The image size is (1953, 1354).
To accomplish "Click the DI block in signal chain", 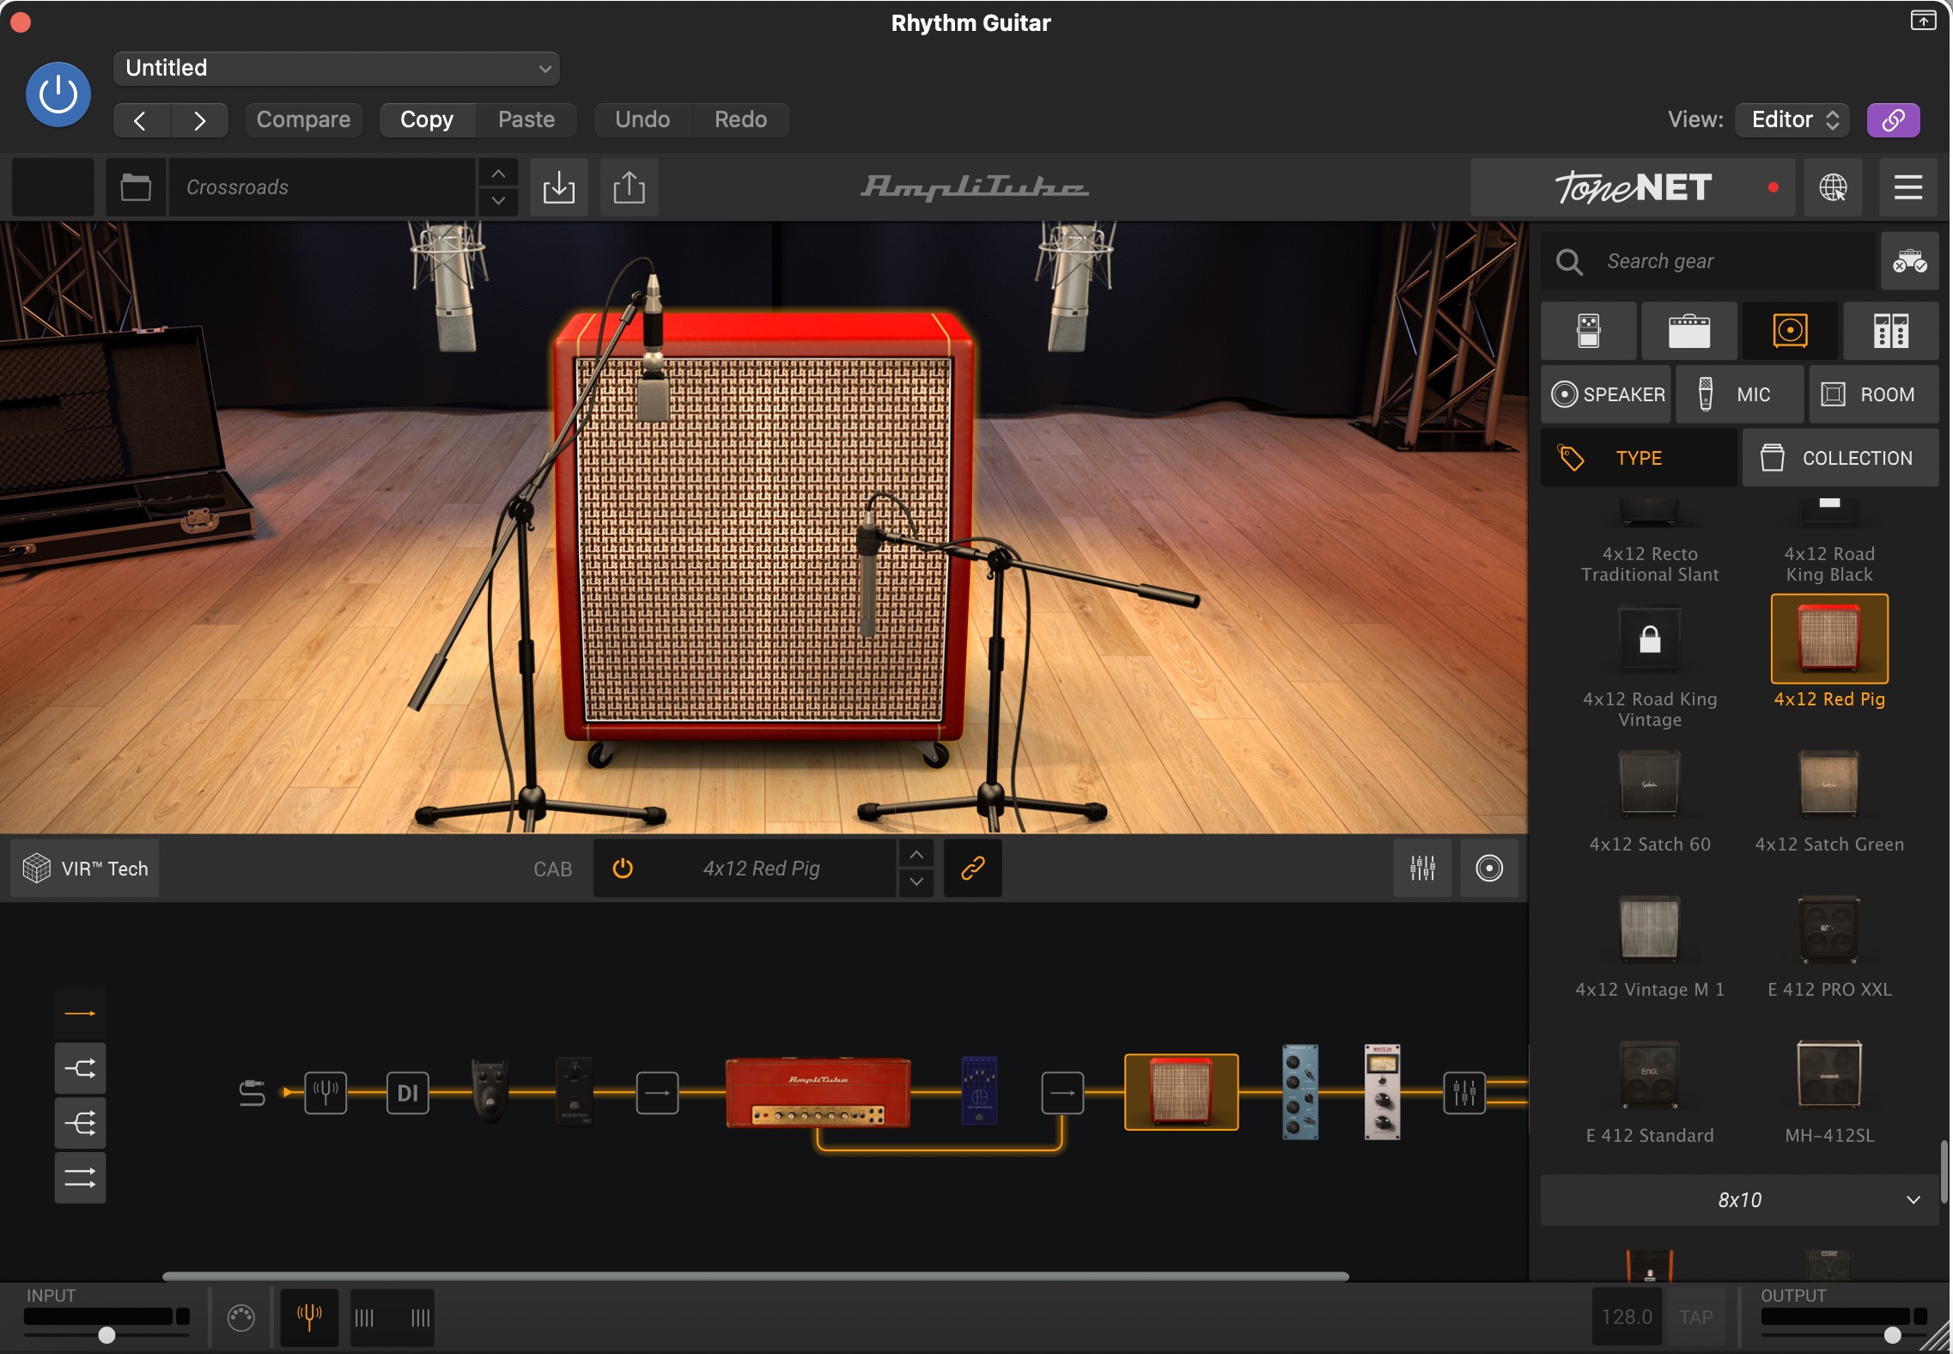I will [407, 1093].
